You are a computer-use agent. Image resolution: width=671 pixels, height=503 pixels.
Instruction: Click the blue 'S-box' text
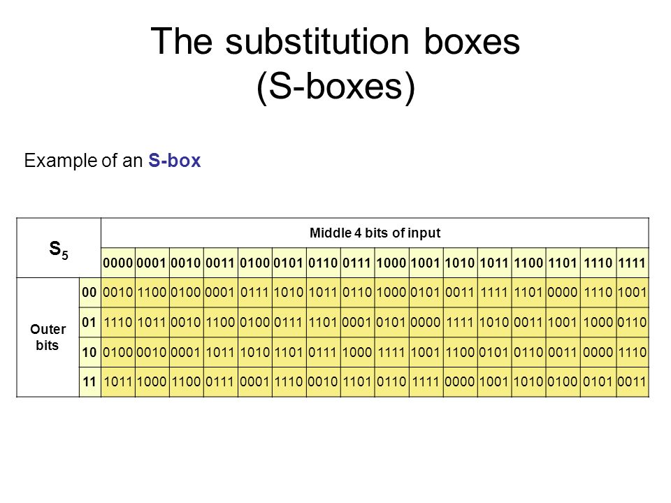pos(175,161)
